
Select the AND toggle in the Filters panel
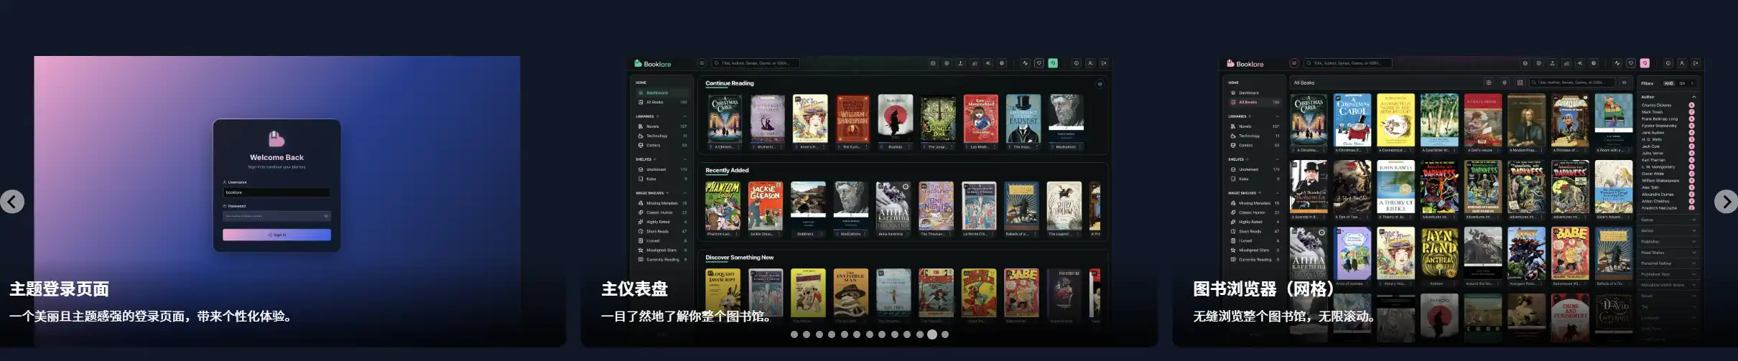(x=1668, y=83)
